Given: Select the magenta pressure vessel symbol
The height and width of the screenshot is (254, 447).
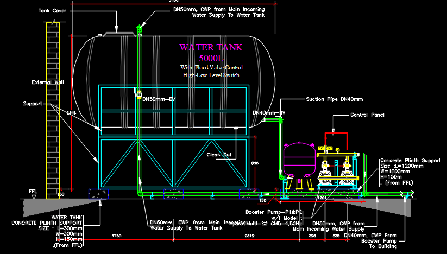Looking at the screenshot, I should 299,160.
